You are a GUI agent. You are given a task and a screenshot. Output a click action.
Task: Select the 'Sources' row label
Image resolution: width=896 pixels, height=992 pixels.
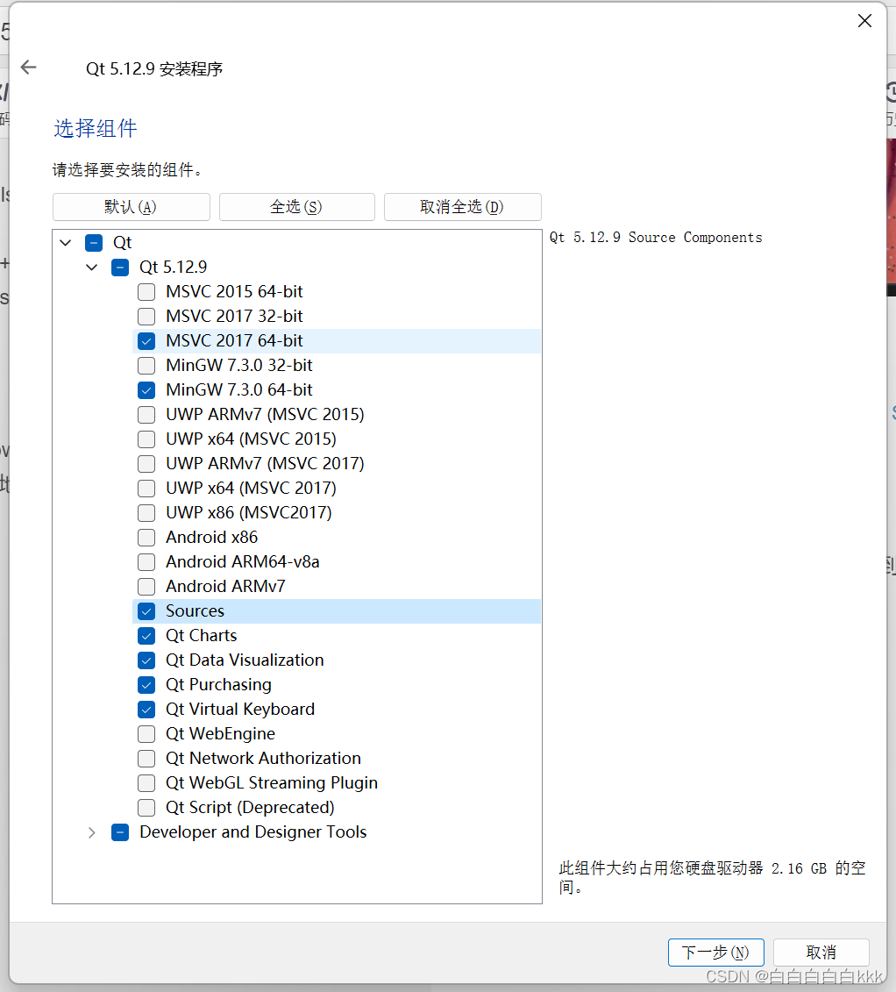tap(195, 611)
